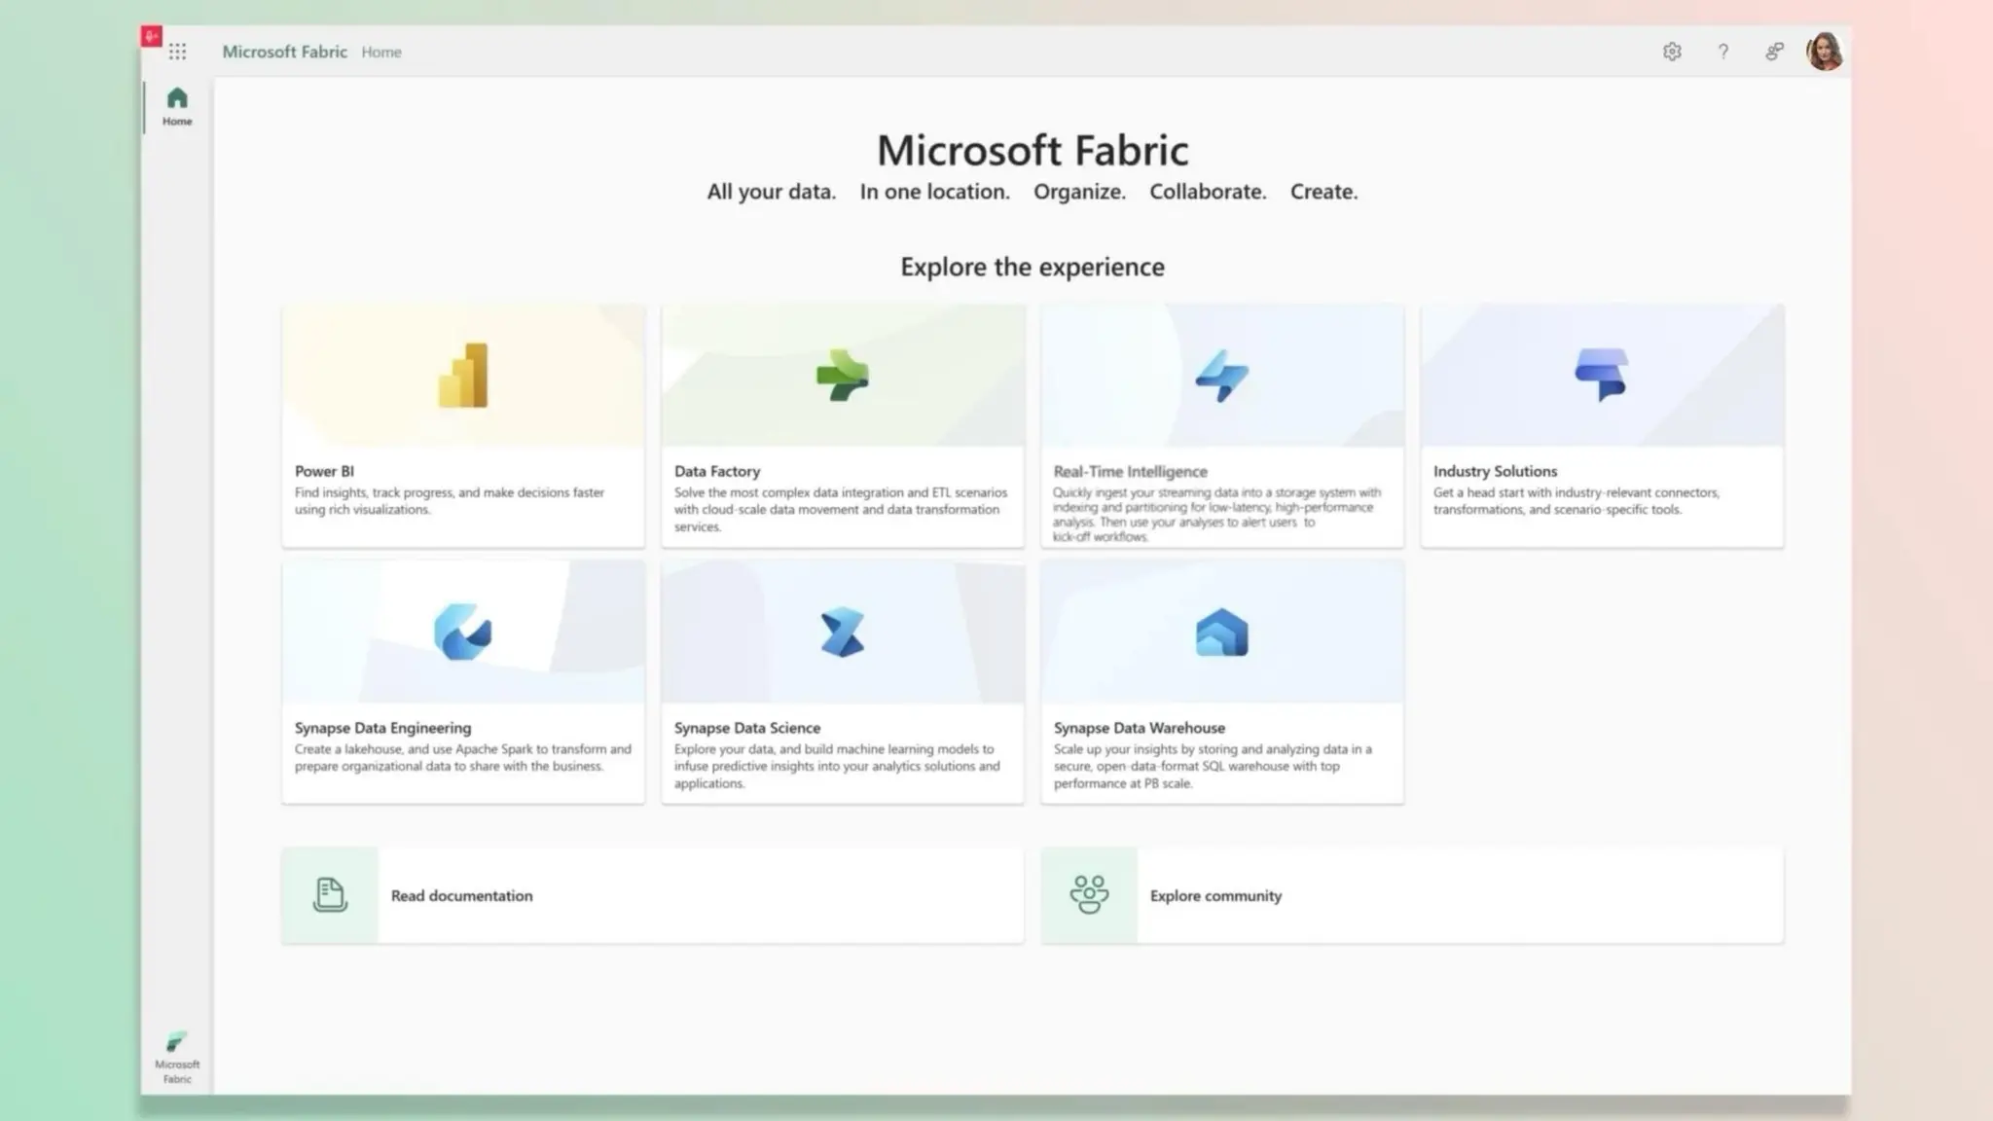
Task: Open the Synapse Data Warehouse card title
Action: 1139,728
